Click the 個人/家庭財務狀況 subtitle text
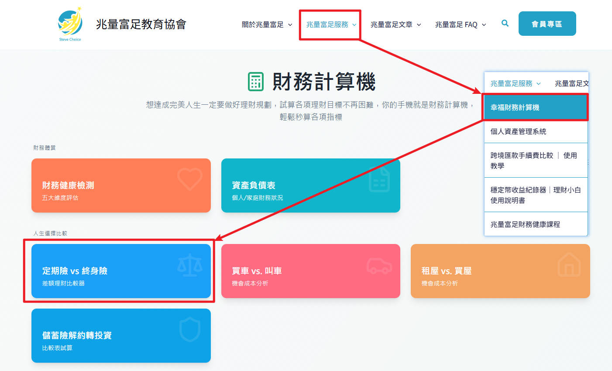The height and width of the screenshot is (371, 612). coord(258,198)
